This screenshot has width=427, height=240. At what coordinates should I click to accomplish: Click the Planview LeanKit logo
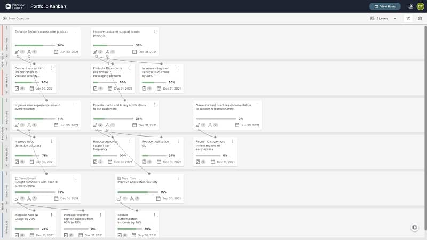pos(15,6)
